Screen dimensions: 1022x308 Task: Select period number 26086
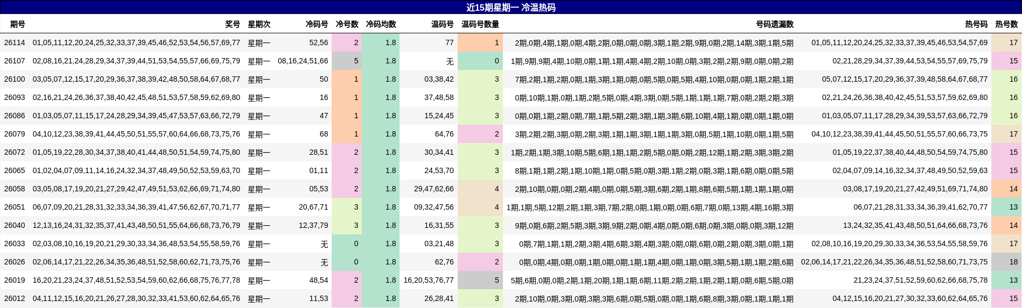point(15,116)
